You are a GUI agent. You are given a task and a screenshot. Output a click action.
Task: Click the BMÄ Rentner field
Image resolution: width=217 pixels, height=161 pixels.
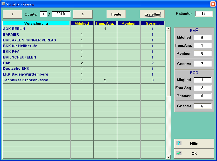click(x=202, y=54)
